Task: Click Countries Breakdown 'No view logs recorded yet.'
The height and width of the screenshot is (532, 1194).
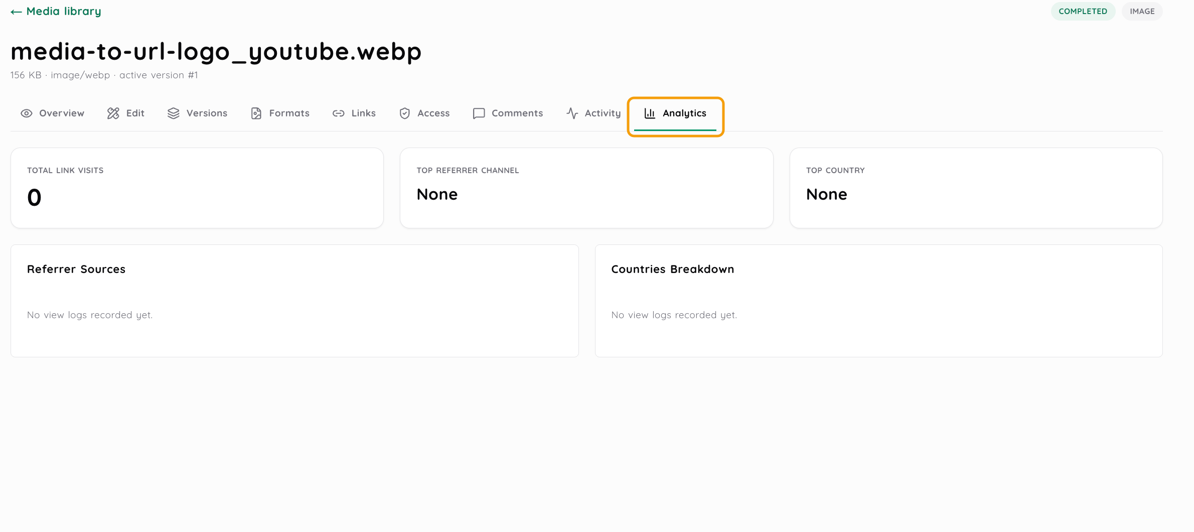Action: (x=674, y=315)
